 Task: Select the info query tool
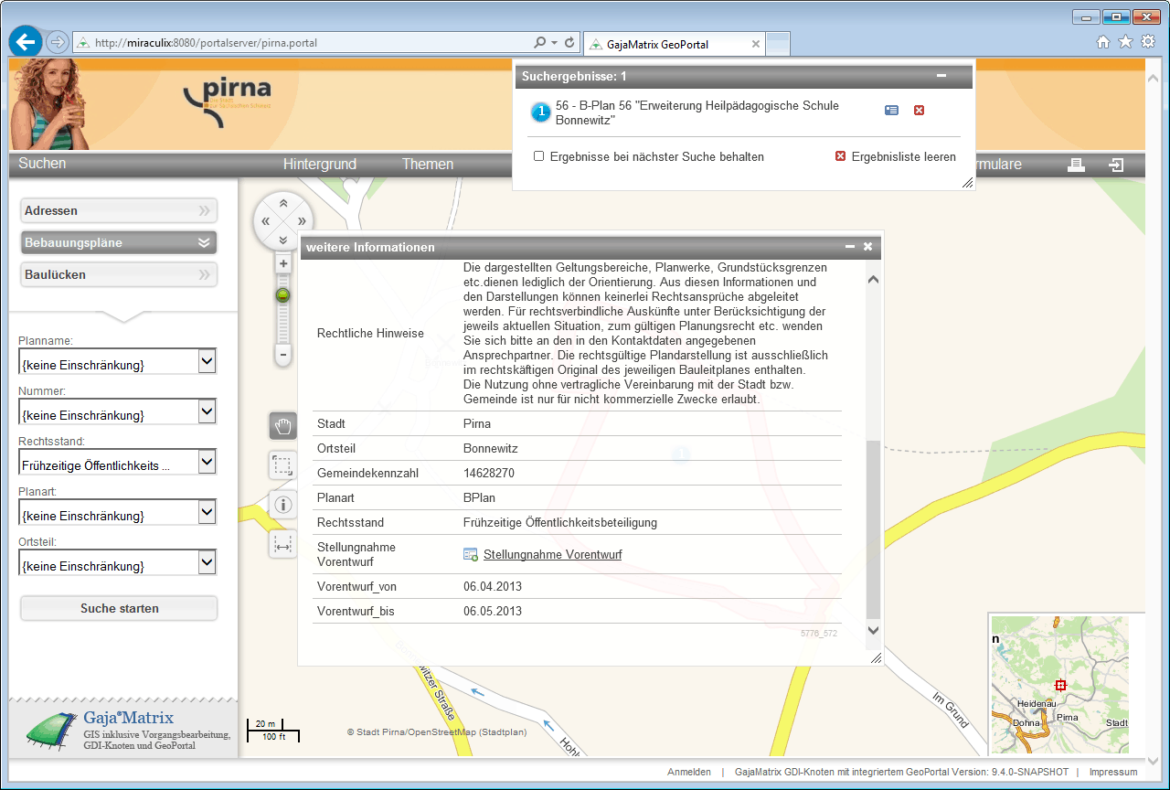pos(282,505)
